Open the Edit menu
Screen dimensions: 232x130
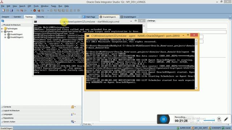pyautogui.click(x=8, y=6)
